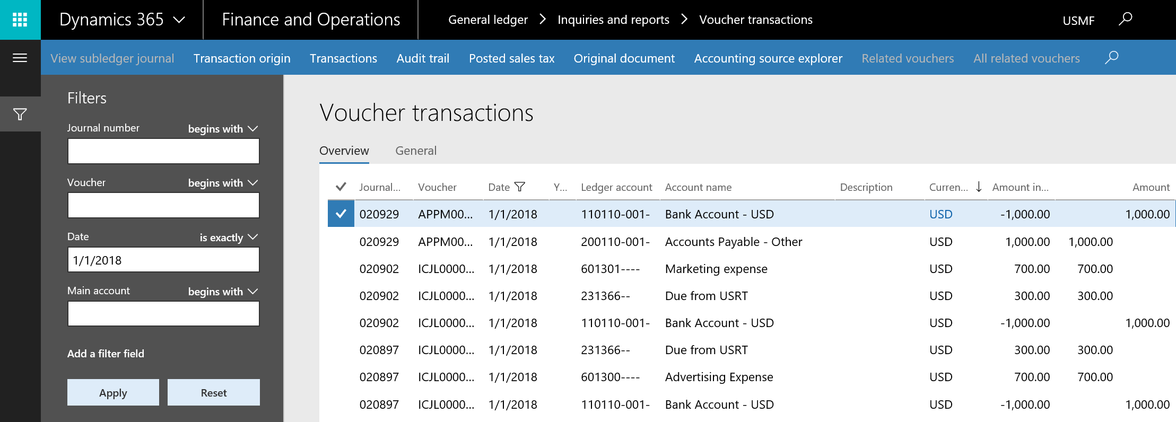
Task: Open Accounting source explorer
Action: click(x=768, y=58)
